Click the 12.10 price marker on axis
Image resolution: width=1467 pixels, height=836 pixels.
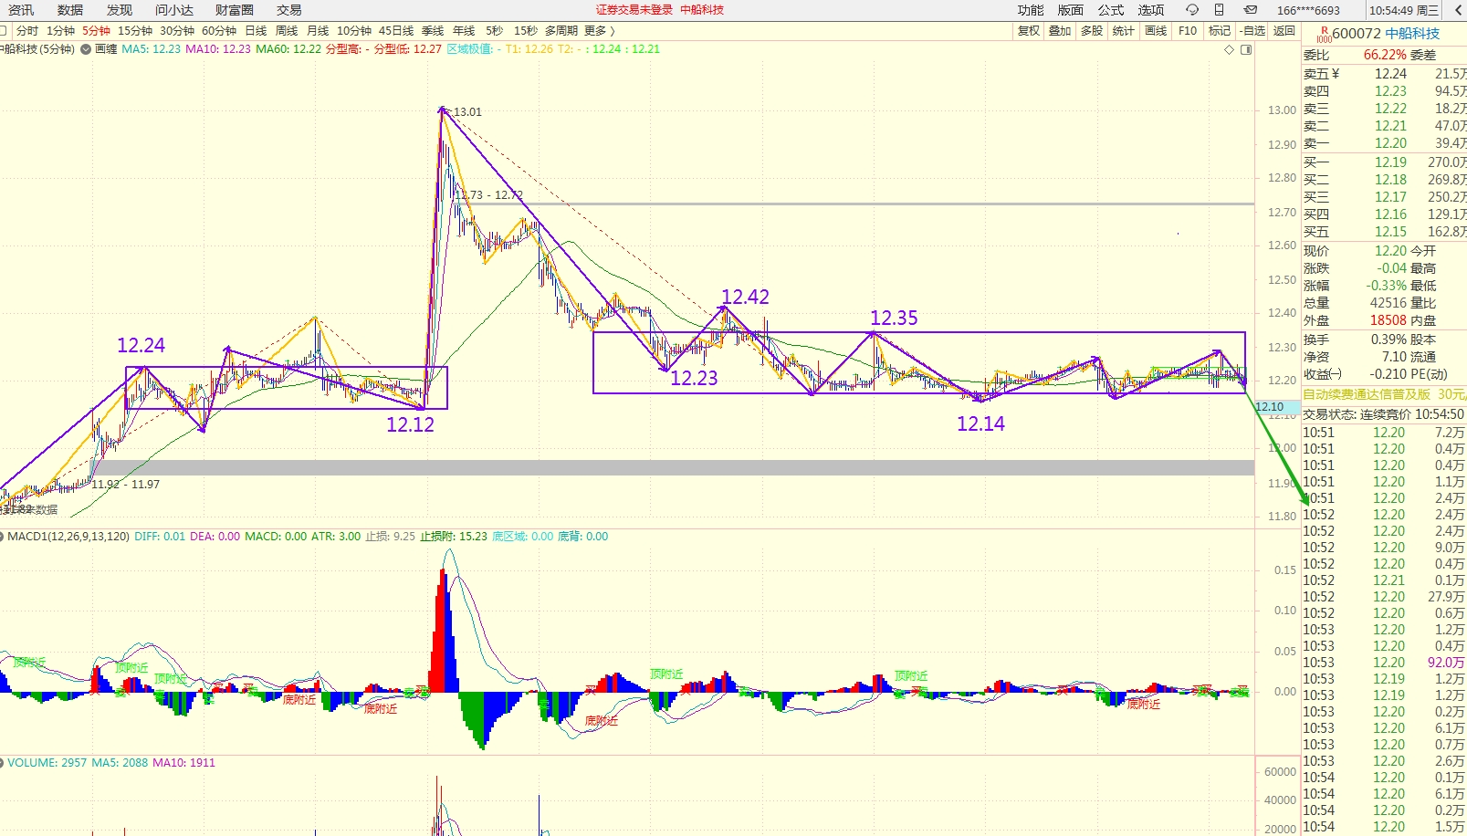click(x=1276, y=407)
